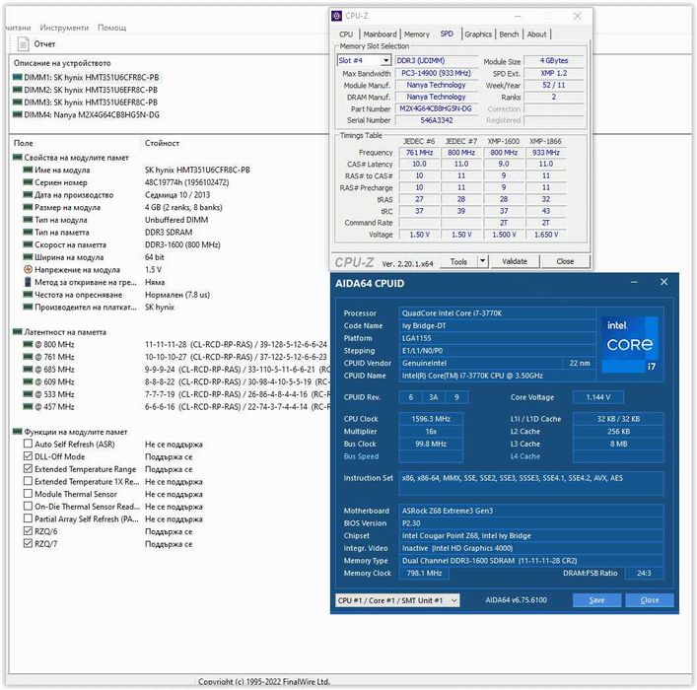Switch to the Graphics tab in CPU-Z
Screen dimensions: 697x690
pos(478,34)
